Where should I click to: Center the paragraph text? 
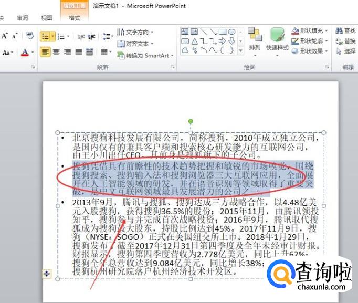56,52
